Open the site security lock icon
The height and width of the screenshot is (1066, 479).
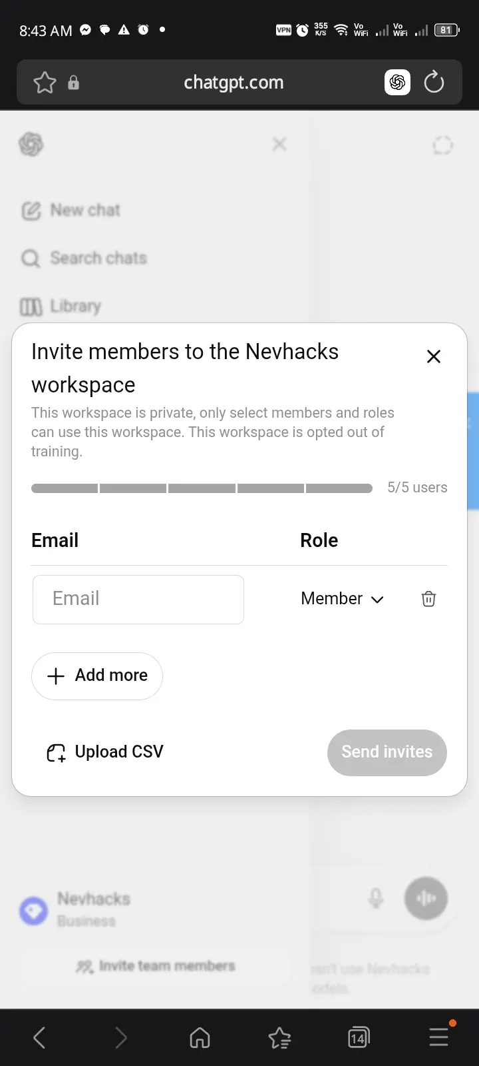point(74,83)
